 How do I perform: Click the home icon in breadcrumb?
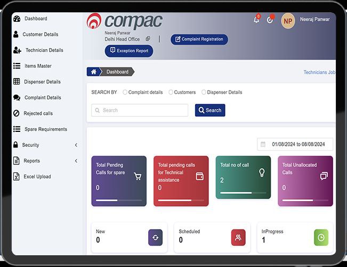[94, 72]
